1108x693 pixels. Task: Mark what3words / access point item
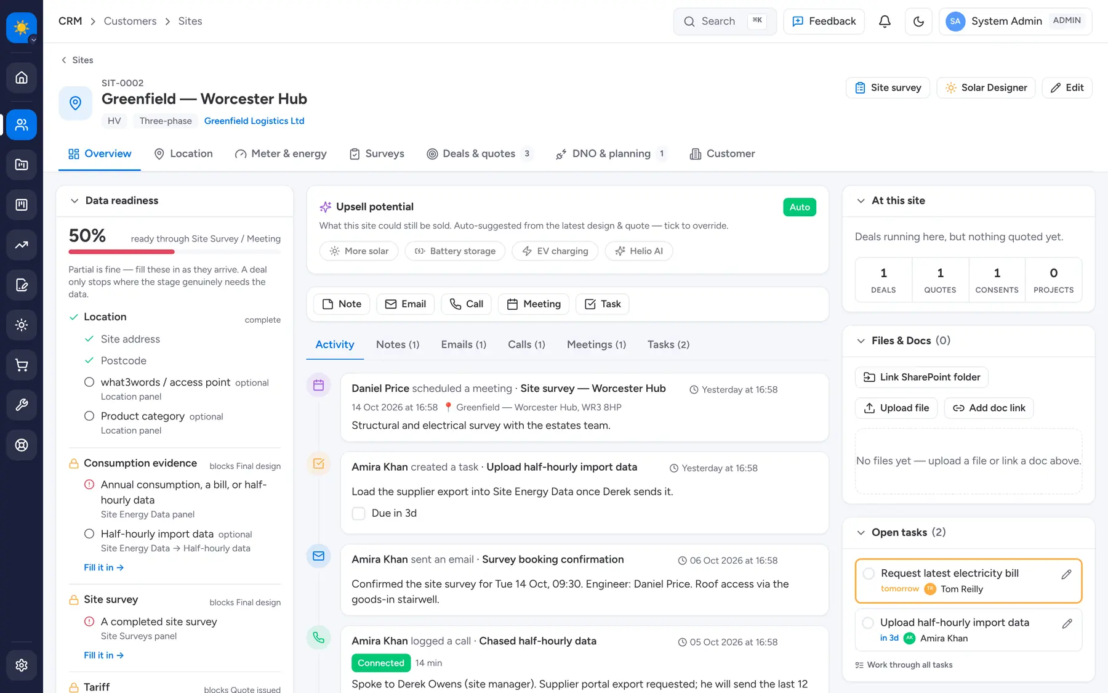[x=89, y=382]
